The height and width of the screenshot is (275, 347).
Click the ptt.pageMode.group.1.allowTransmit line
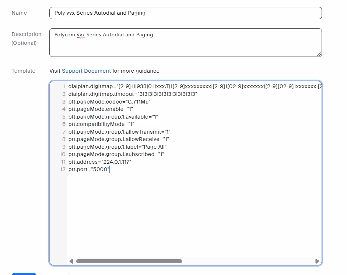tap(119, 132)
